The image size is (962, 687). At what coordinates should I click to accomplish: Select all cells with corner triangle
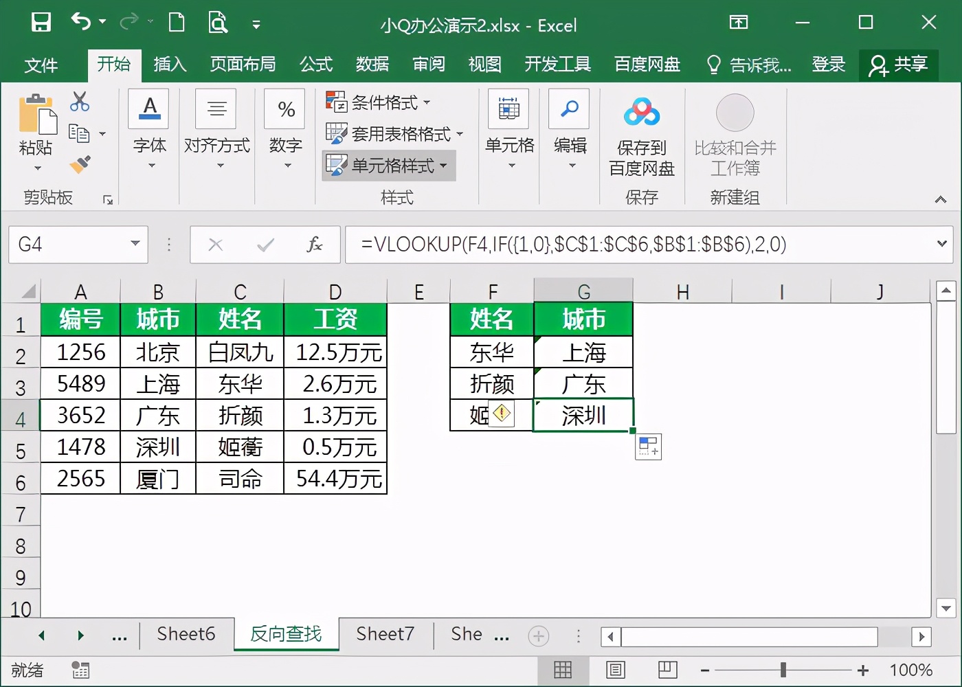[28, 292]
